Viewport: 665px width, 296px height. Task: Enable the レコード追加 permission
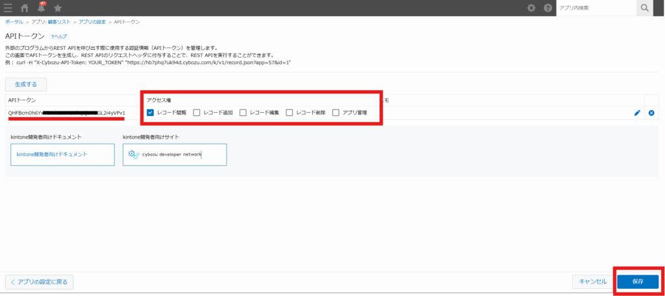coord(196,113)
